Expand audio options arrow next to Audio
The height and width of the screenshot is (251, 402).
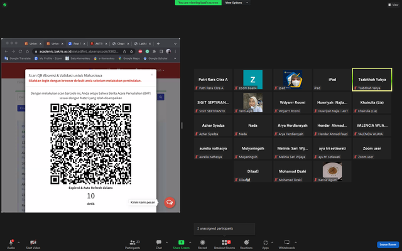click(x=18, y=242)
